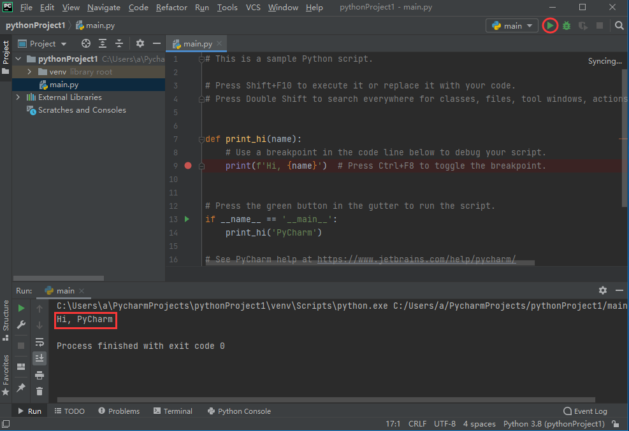Open Terminal tool window
Viewport: 629px width, 431px height.
[x=173, y=411]
